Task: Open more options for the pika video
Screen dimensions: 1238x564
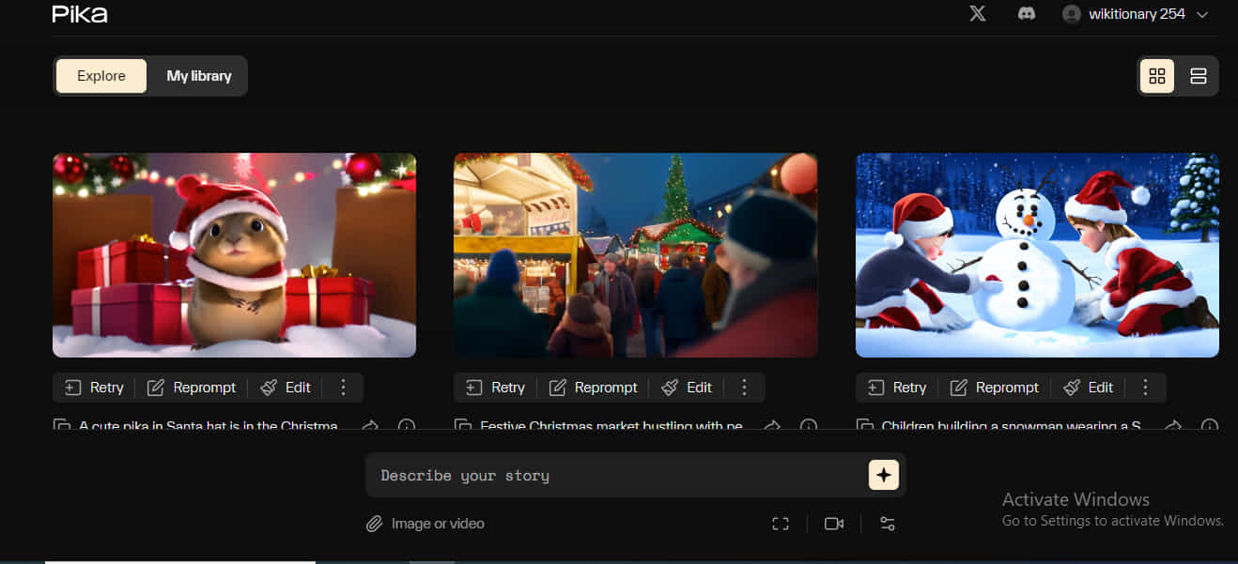Action: click(x=343, y=387)
